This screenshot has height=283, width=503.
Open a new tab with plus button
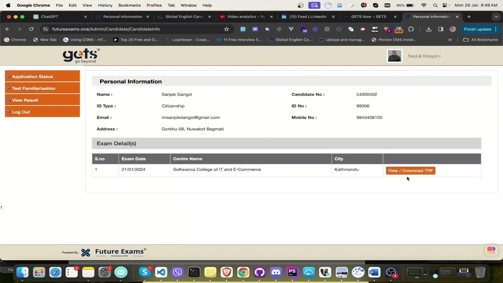click(469, 17)
